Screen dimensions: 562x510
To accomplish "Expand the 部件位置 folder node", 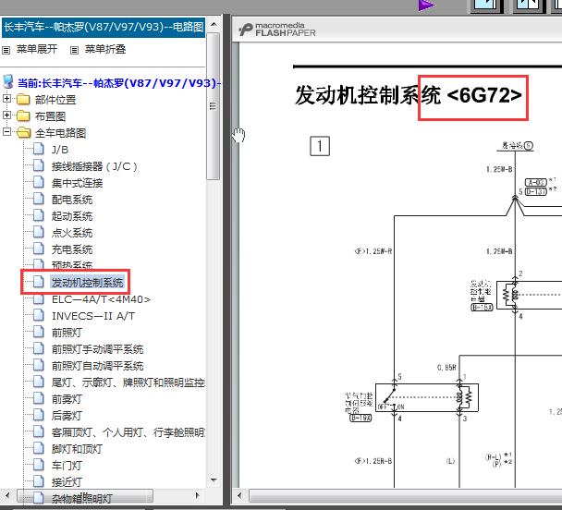I will click(6, 98).
